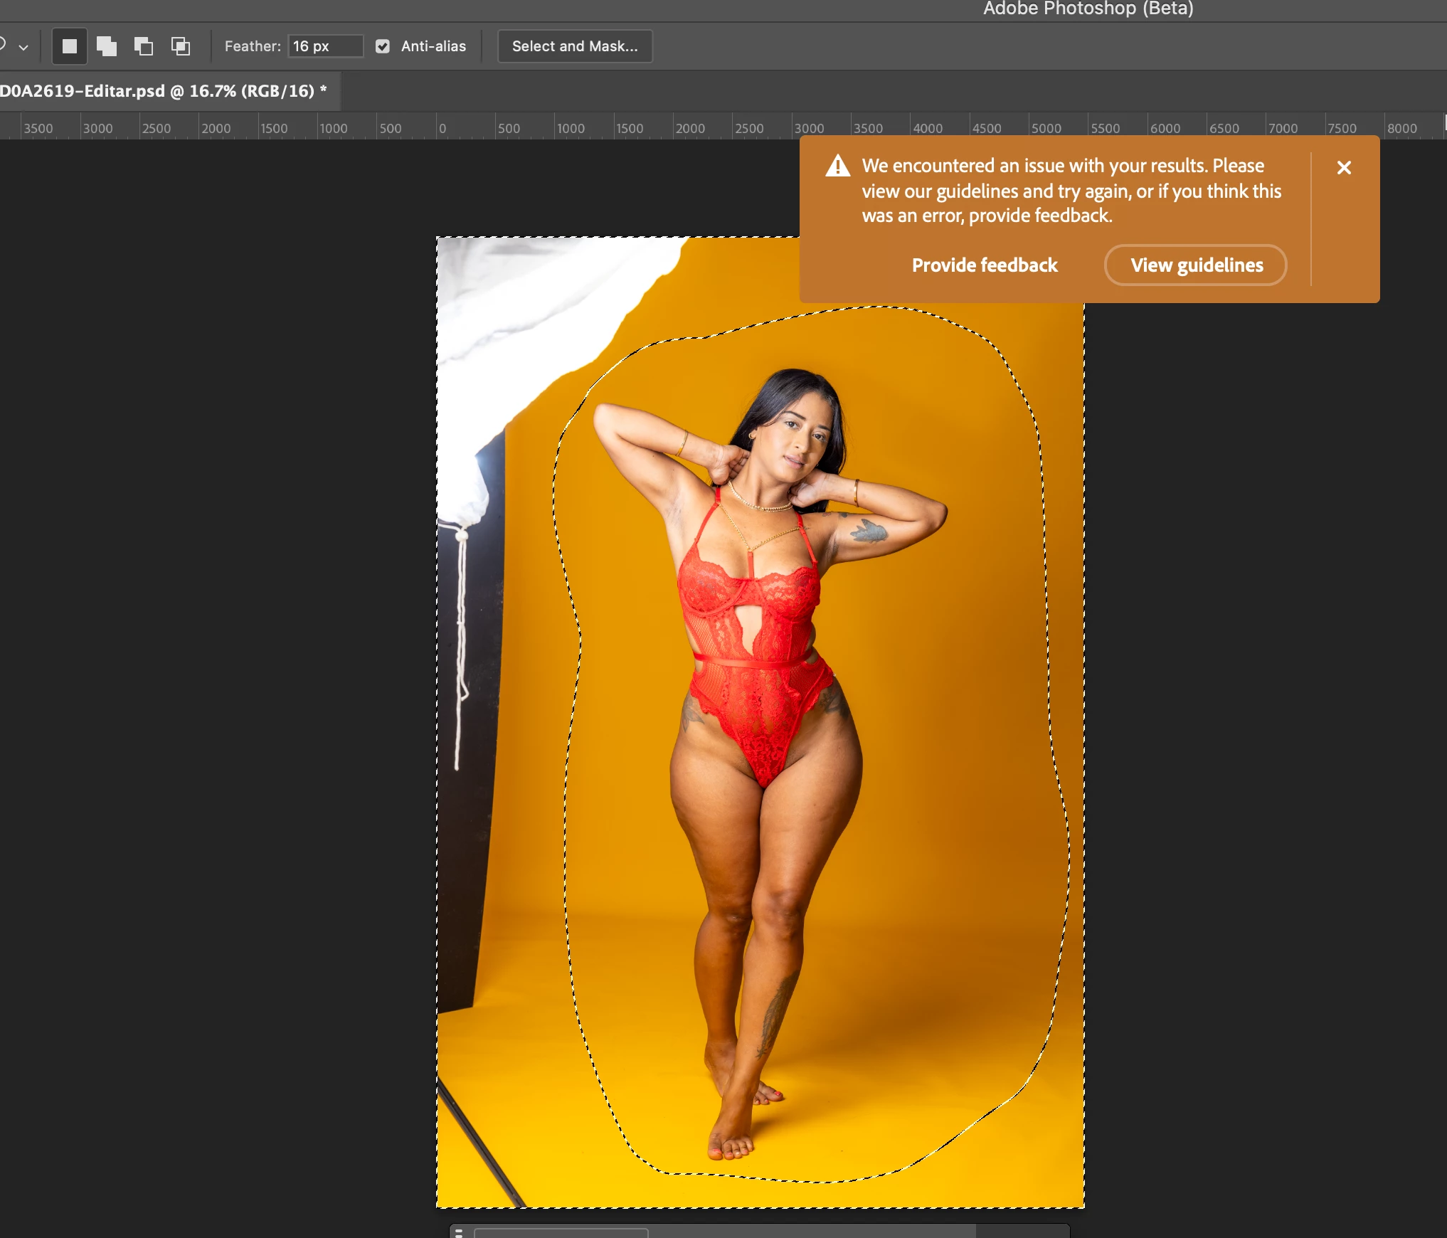Open the tool preset picker chevron
This screenshot has width=1447, height=1238.
23,47
